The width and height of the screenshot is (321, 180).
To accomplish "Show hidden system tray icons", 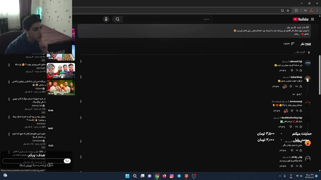I will click(x=280, y=176).
